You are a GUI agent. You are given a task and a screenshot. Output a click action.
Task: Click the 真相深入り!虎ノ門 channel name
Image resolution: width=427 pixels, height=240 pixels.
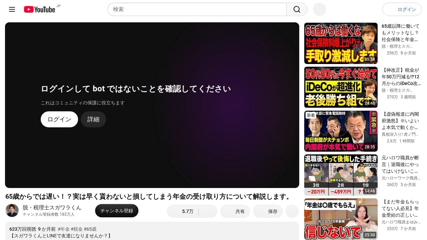[400, 134]
